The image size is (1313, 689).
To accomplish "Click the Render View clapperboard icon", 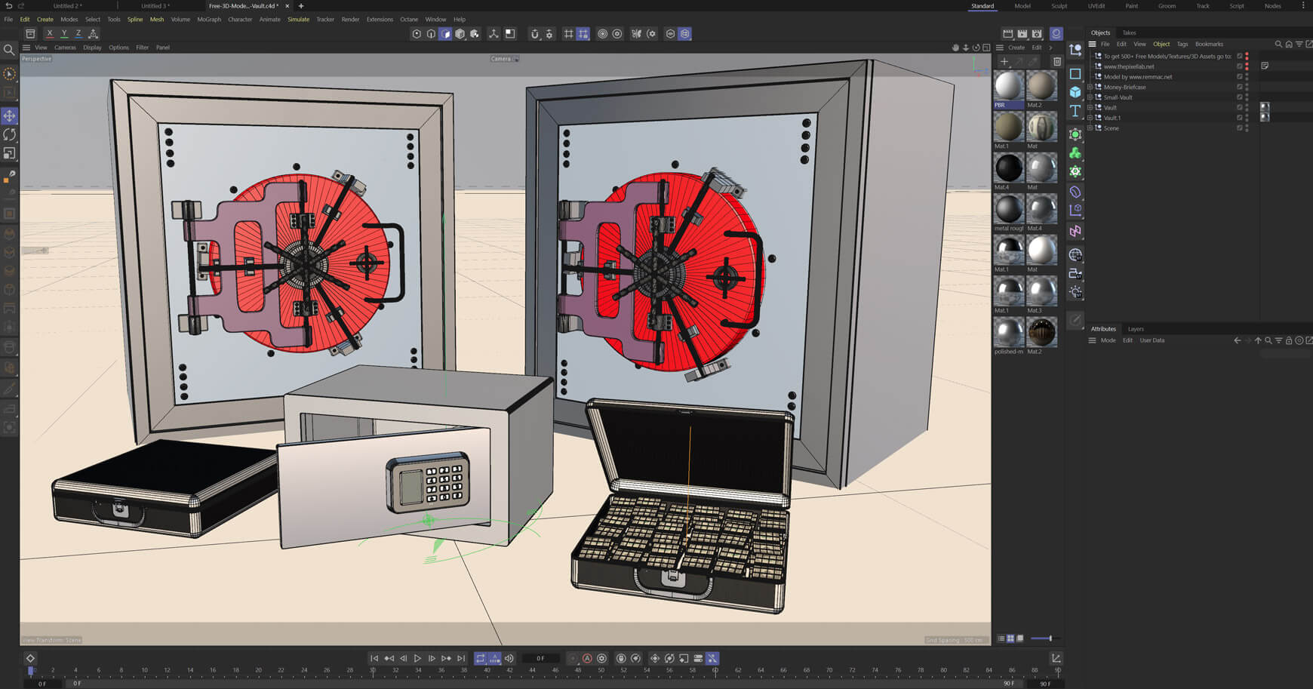I will coord(1007,33).
